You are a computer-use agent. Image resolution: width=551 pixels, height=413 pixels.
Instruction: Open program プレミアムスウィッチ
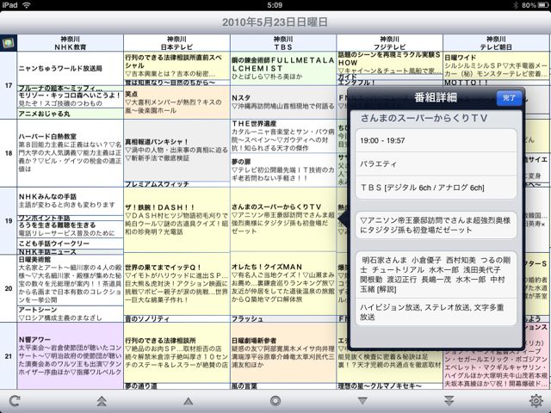pos(176,184)
